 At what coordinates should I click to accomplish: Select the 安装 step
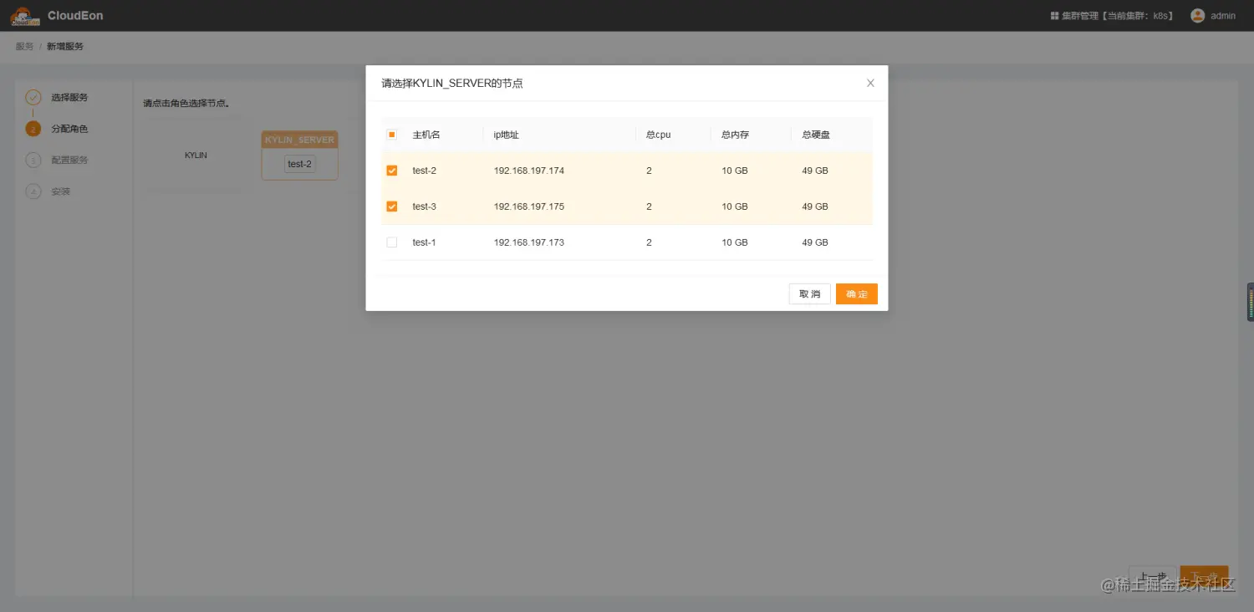[x=61, y=191]
